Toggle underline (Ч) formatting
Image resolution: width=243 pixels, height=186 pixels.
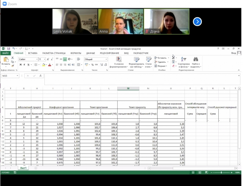coord(28,65)
